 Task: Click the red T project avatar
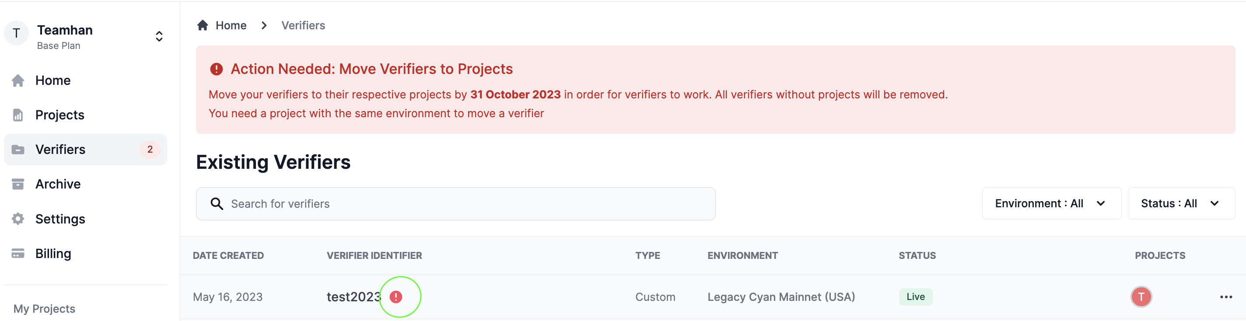(x=1141, y=297)
